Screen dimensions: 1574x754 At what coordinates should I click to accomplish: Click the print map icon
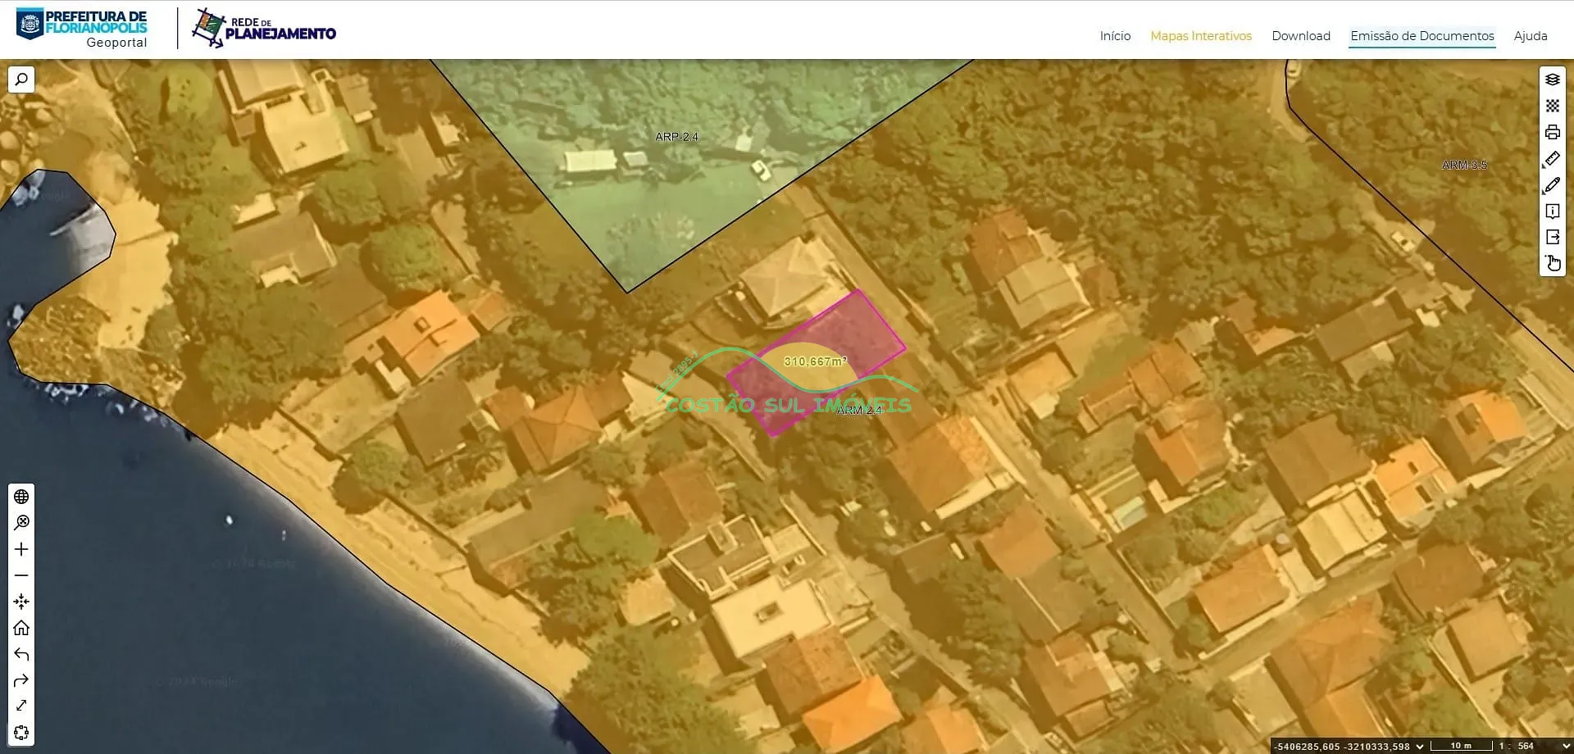[1553, 132]
